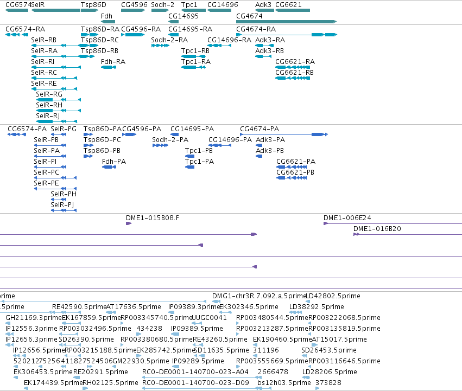The height and width of the screenshot is (391, 462).
Task: Open the AT17636.5prime EST label
Action: [x=134, y=307]
